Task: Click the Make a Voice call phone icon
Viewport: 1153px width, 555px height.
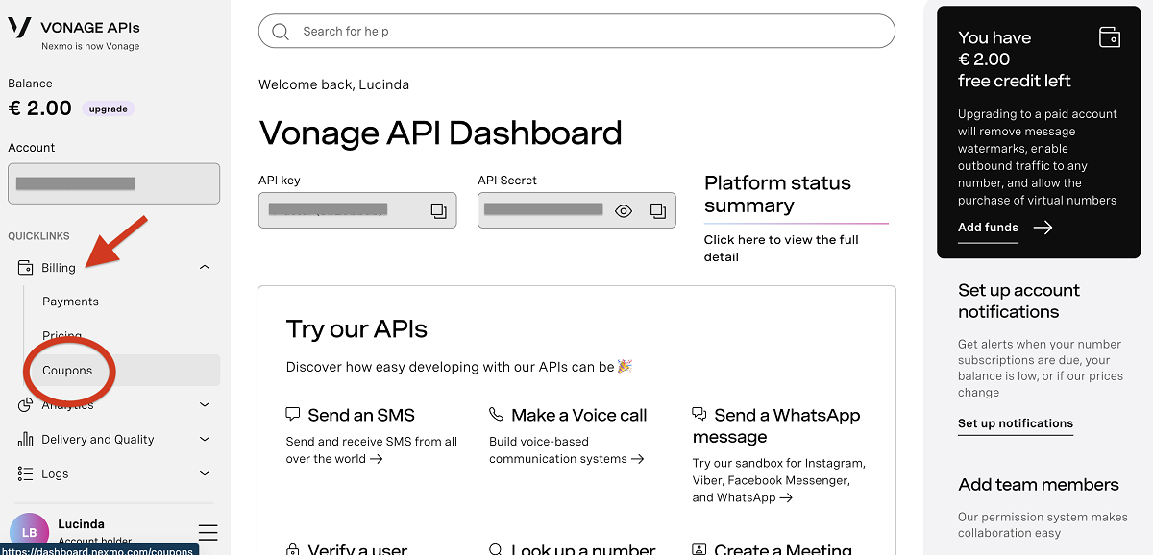Action: (496, 415)
